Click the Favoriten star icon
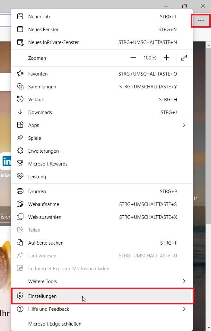Screen dimensions: 211x331 tap(20, 74)
